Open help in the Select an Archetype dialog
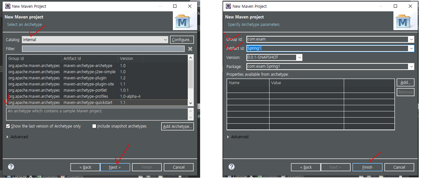The height and width of the screenshot is (180, 421). pyautogui.click(x=11, y=167)
